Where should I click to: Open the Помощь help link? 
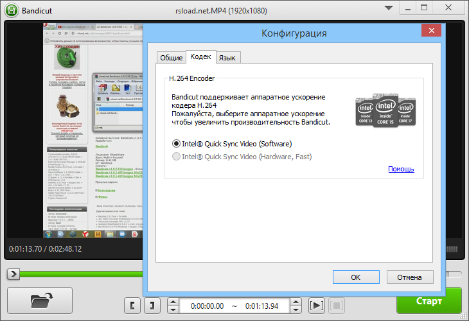(x=401, y=169)
